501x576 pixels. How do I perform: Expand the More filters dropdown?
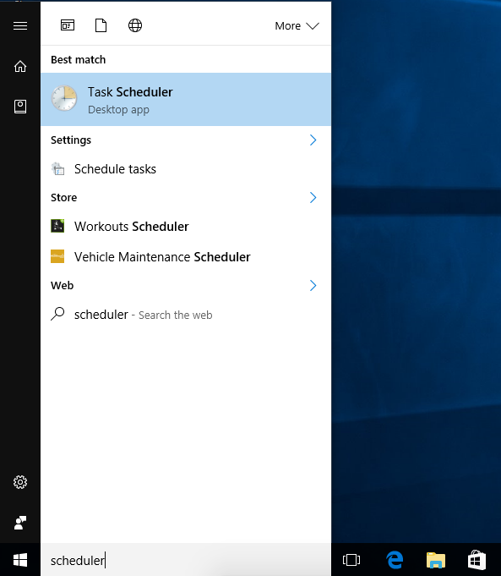297,25
